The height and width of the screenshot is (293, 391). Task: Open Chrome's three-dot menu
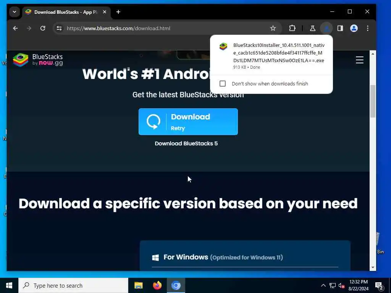click(368, 28)
